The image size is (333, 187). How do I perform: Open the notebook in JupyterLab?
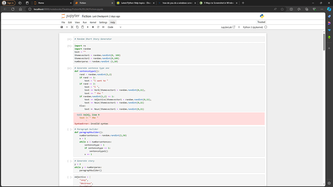coord(228,27)
